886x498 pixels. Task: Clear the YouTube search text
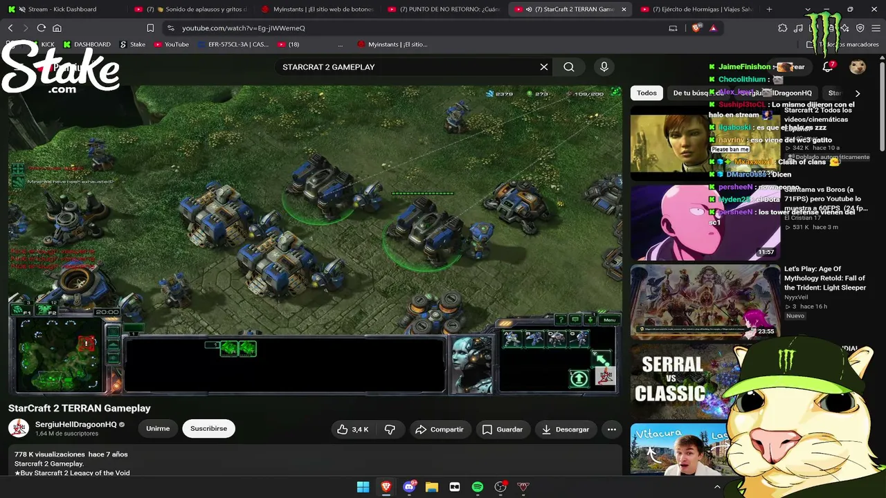[x=544, y=67]
